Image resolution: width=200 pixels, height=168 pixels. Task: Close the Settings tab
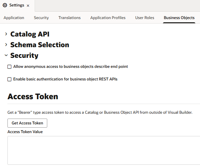28,6
